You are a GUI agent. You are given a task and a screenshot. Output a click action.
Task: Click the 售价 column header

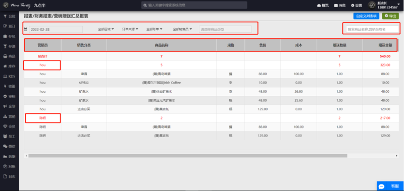point(263,45)
